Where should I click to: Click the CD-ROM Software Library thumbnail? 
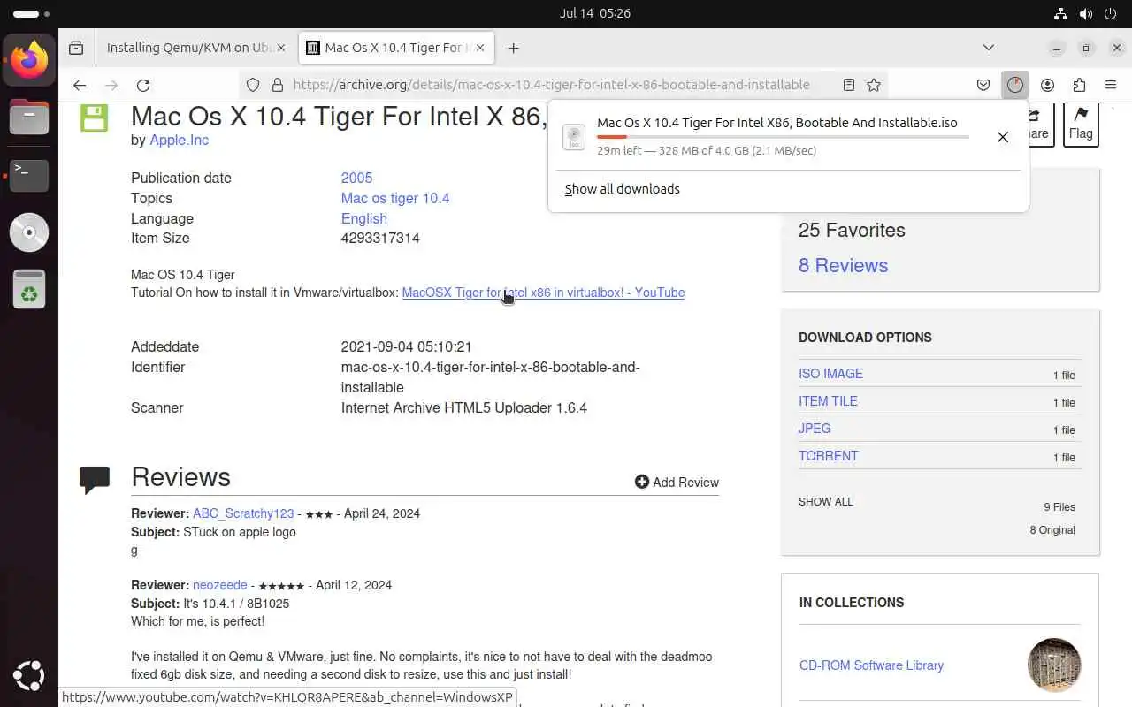pos(1054,665)
